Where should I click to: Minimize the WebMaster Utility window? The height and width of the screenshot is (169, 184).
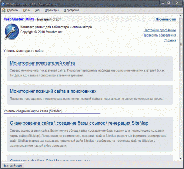[x=163, y=3]
